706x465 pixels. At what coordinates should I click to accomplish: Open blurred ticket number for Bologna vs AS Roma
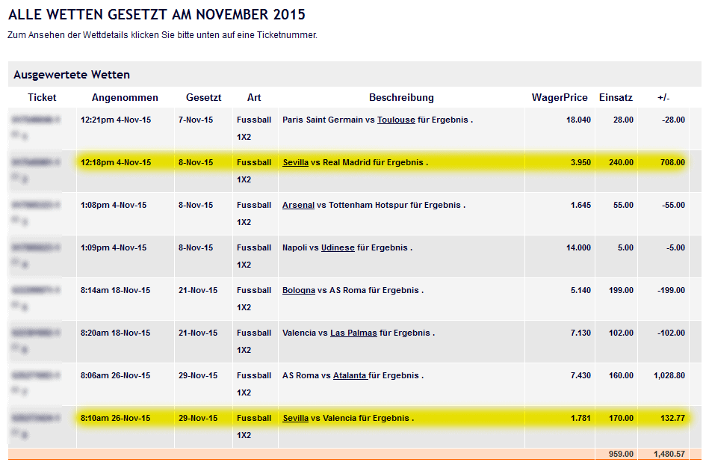tap(36, 291)
